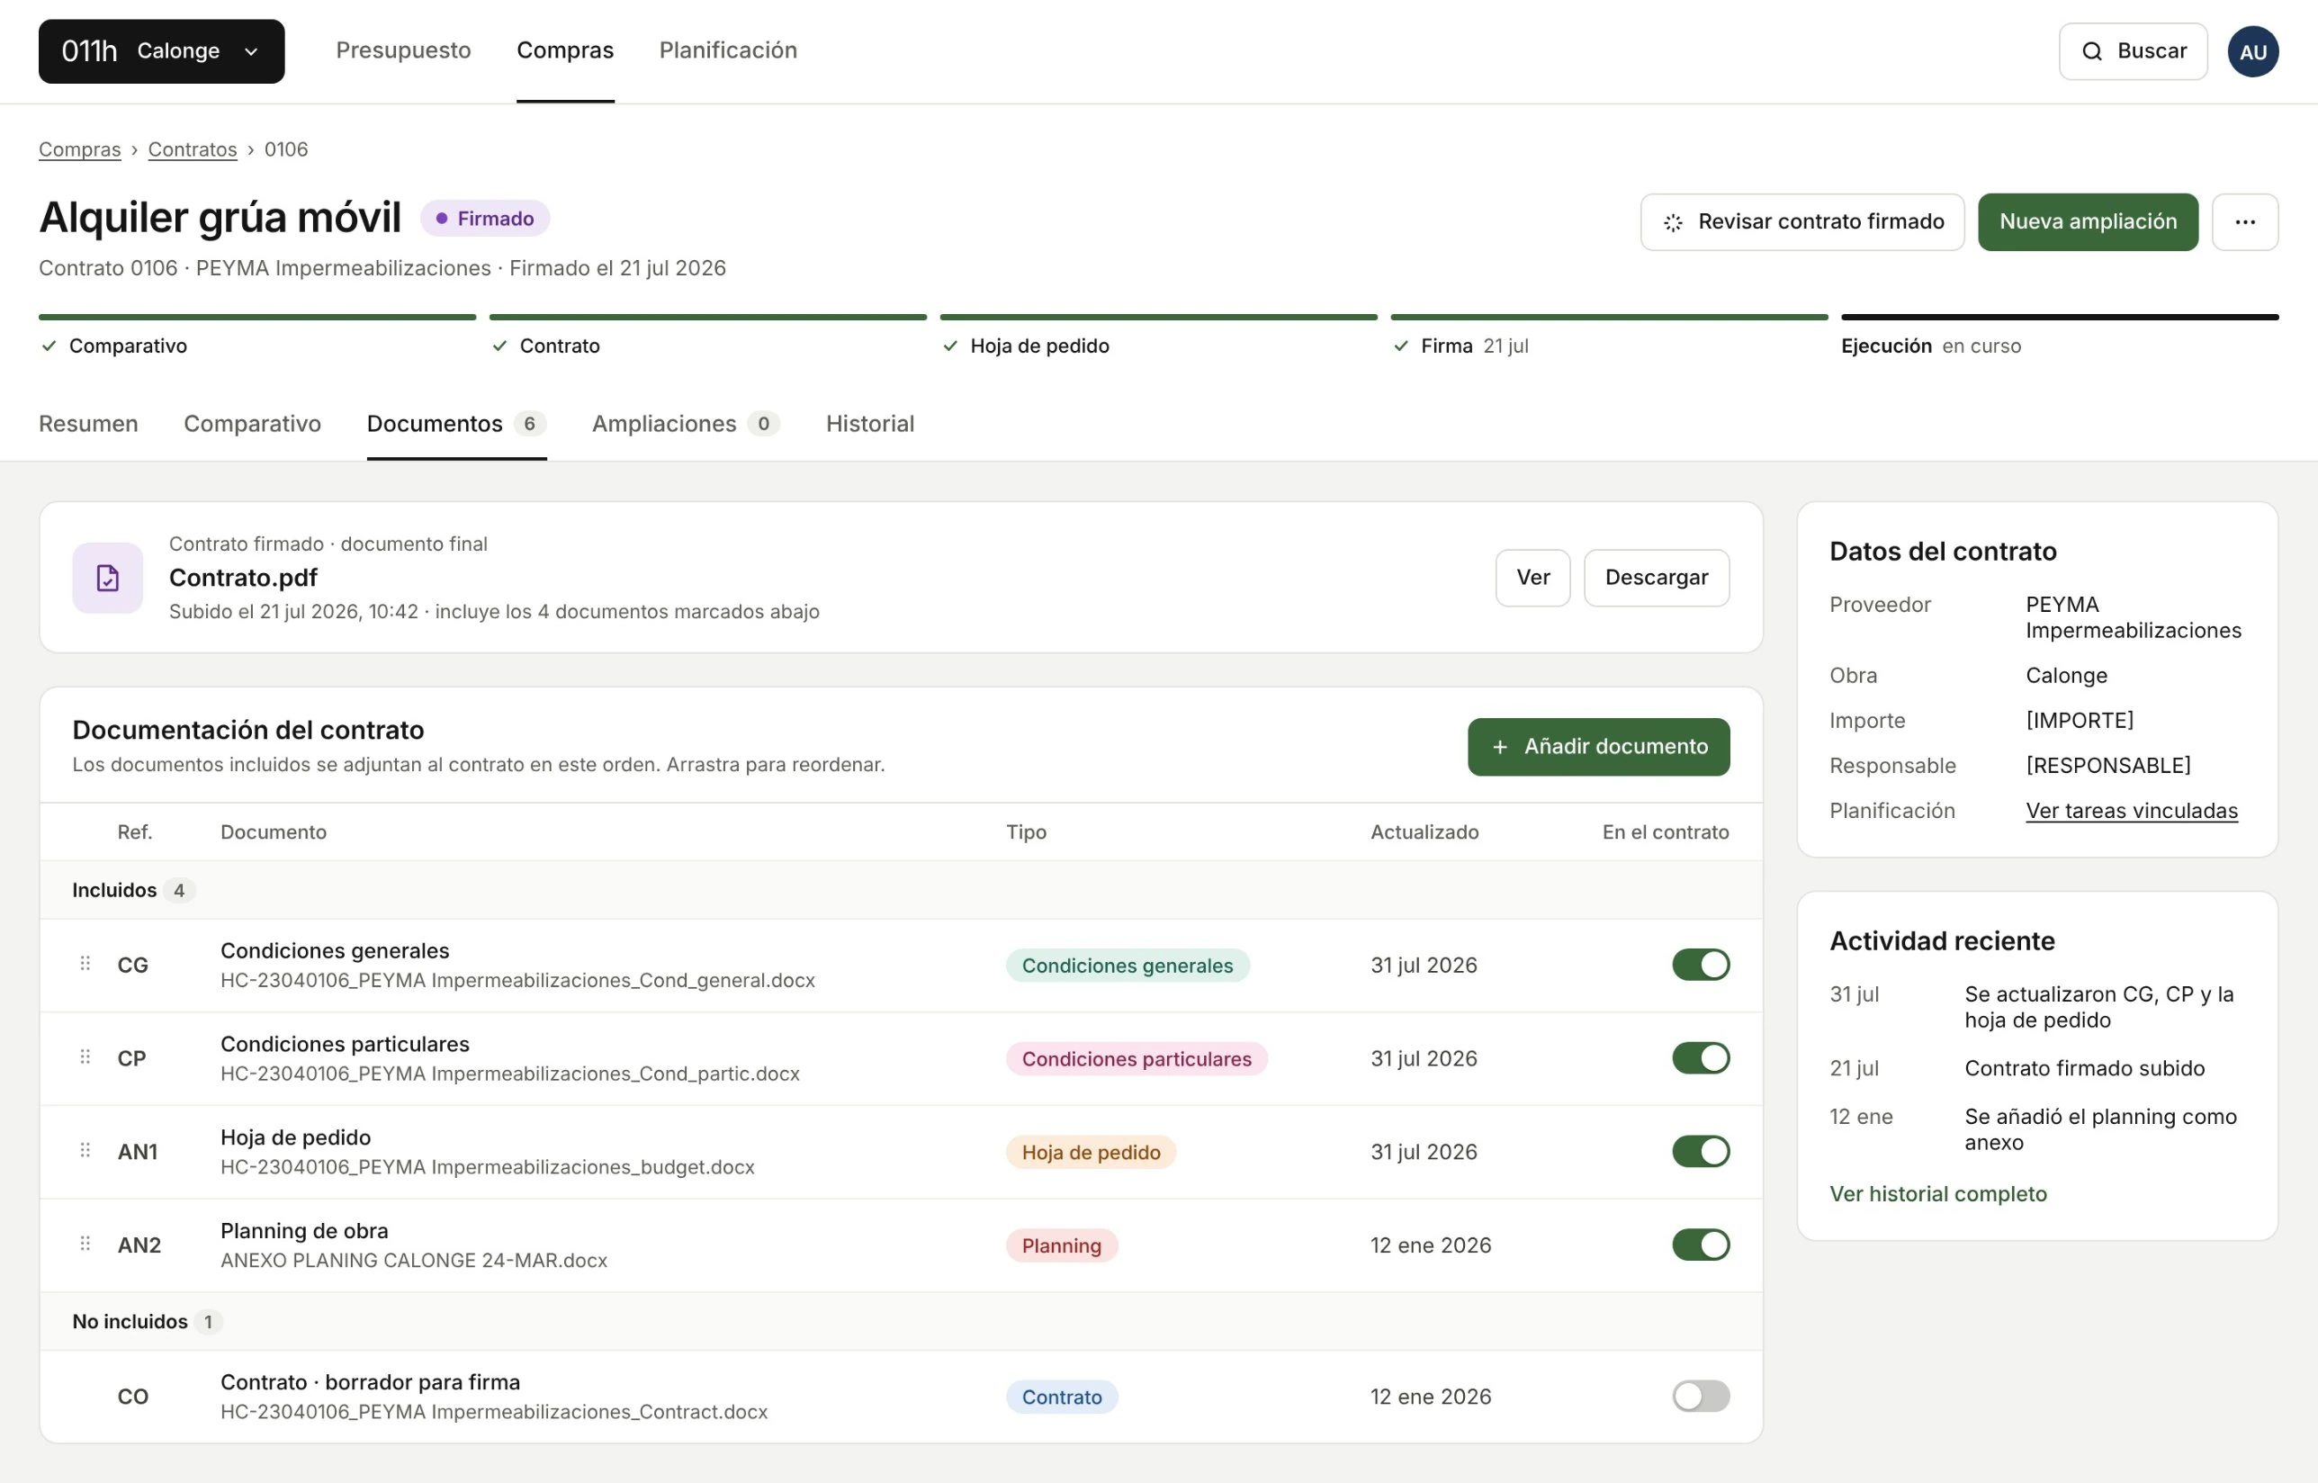This screenshot has height=1483, width=2318.
Task: Click the Condiciones generales document title
Action: click(x=335, y=950)
